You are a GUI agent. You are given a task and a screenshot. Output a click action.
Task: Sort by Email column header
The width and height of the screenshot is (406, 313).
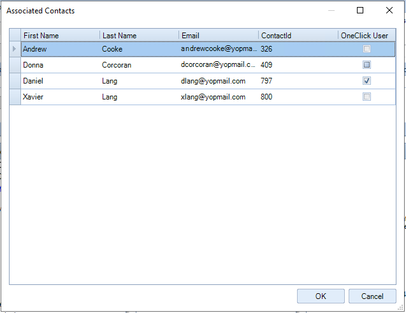pyautogui.click(x=219, y=35)
